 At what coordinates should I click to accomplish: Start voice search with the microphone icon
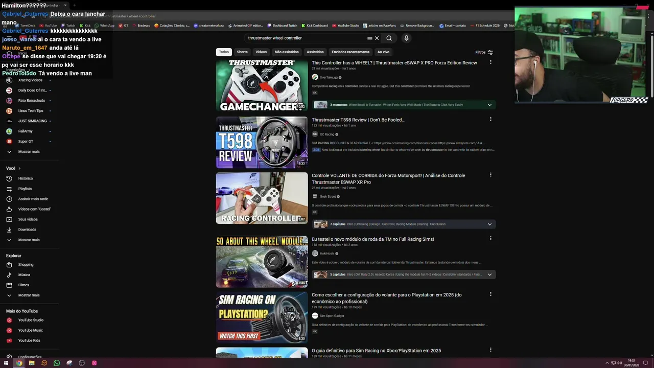(406, 38)
